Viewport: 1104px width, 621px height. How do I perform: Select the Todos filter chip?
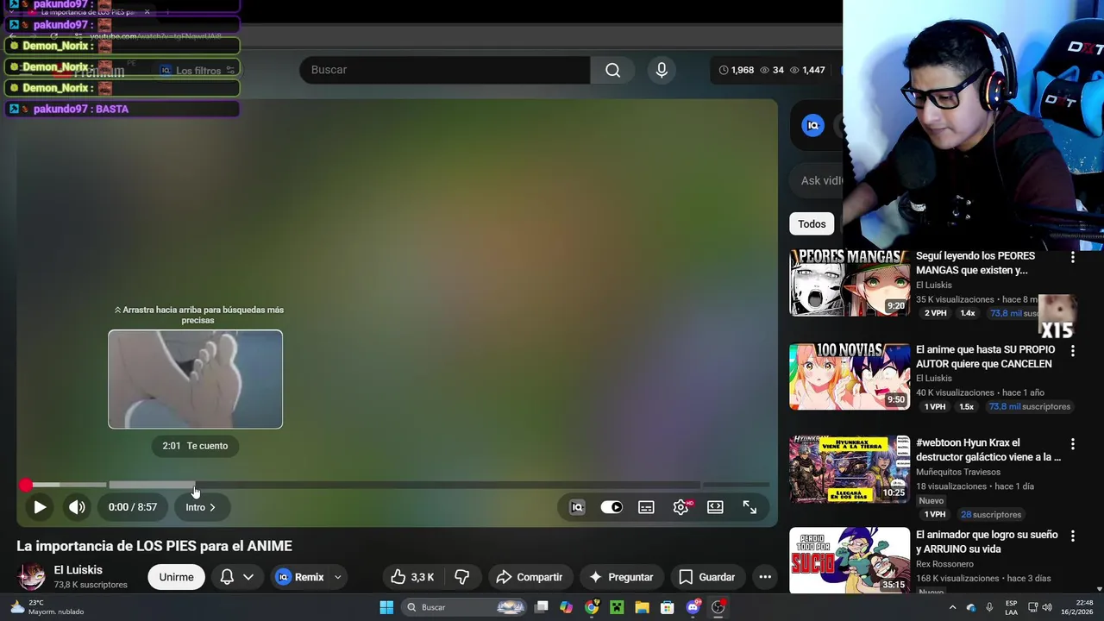coord(812,224)
